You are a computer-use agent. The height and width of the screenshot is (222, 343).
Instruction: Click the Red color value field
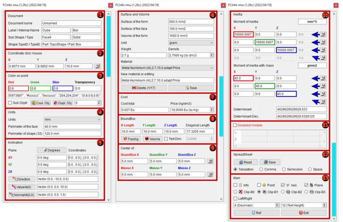[x=18, y=88]
